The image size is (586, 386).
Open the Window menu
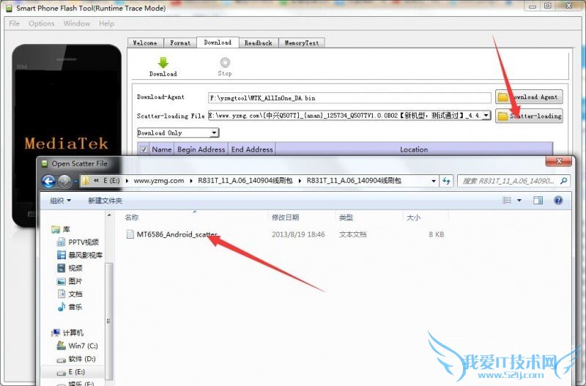click(77, 23)
